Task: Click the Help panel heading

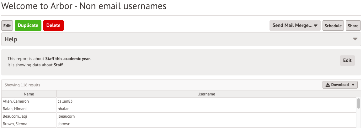Action: [x=11, y=39]
